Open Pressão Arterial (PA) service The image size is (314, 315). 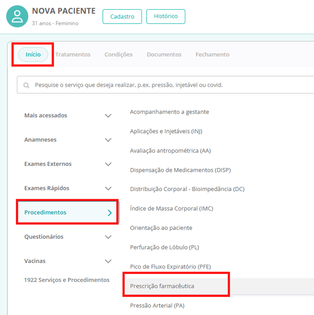[157, 305]
